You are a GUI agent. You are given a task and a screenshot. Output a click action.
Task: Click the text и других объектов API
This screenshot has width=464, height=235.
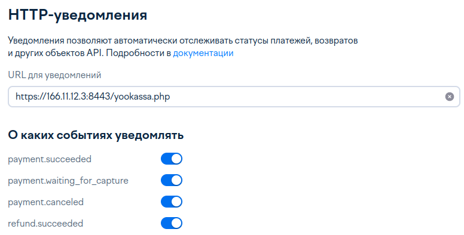click(x=56, y=53)
